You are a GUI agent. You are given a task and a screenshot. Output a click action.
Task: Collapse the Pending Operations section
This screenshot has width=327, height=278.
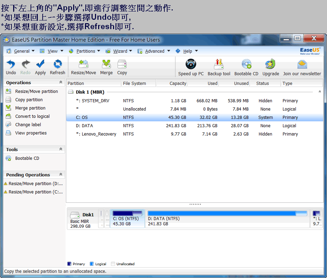coord(61,174)
